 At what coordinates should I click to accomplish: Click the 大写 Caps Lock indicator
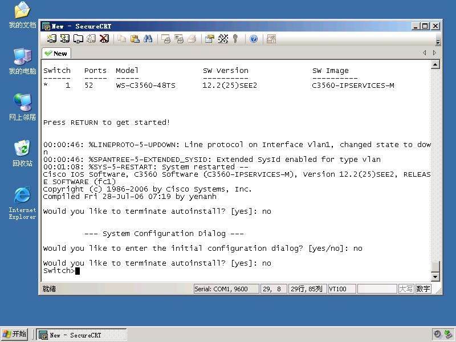tap(406, 289)
